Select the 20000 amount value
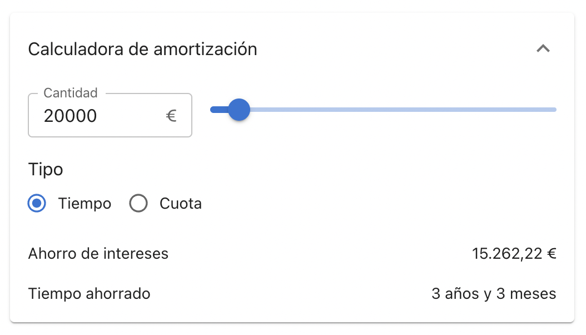This screenshot has width=586, height=335. (x=69, y=116)
